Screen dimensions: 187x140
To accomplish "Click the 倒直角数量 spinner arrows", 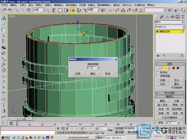I will [x=98, y=68].
